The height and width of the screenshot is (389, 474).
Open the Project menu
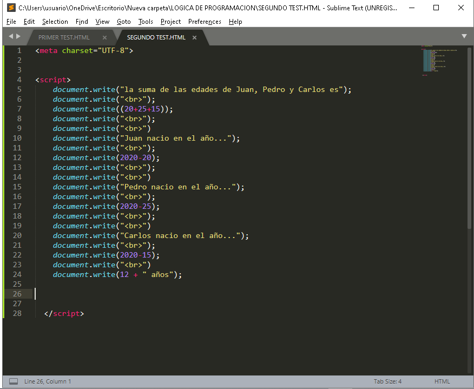[171, 22]
